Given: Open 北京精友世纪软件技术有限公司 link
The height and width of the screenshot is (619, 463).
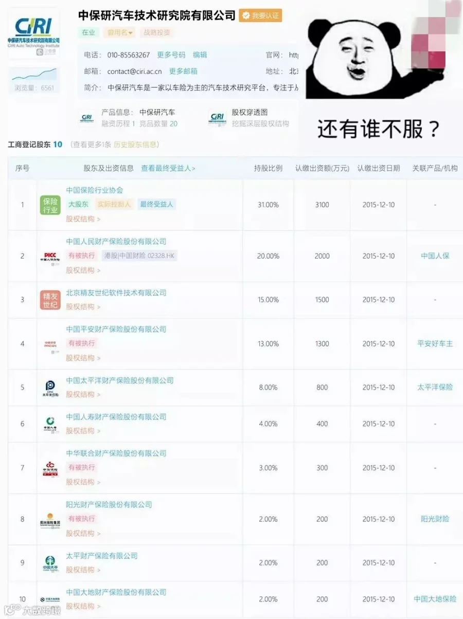Looking at the screenshot, I should (116, 293).
